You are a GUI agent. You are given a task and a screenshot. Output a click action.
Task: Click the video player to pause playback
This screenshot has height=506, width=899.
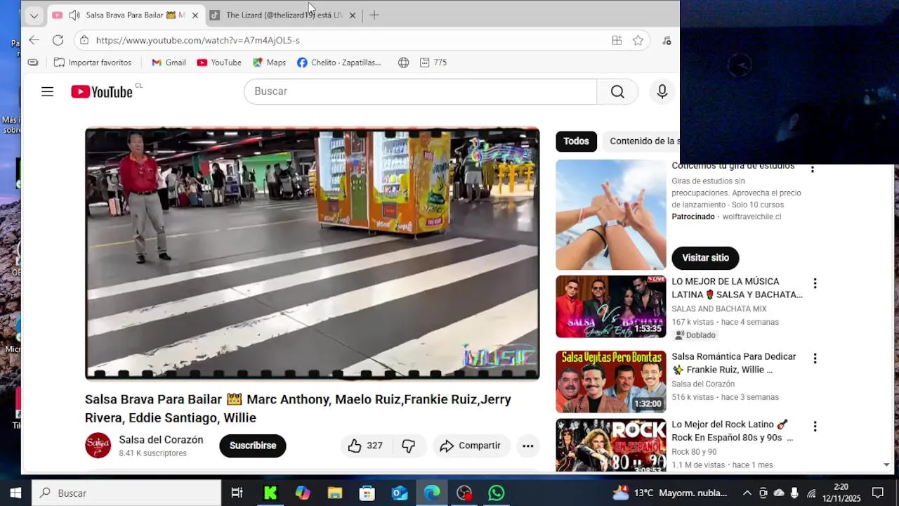pos(312,254)
